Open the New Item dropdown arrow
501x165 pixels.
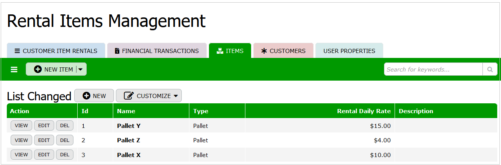tap(81, 70)
